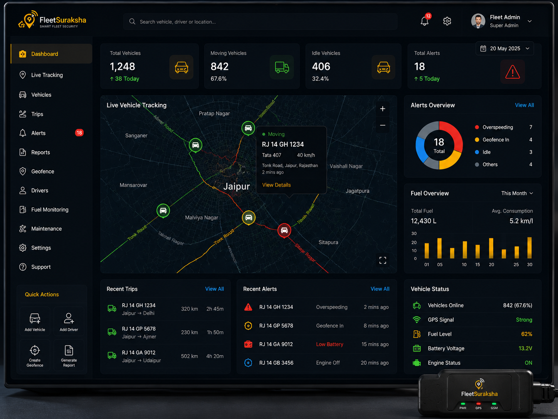This screenshot has height=419, width=558.
Task: Click the yellow Geofence In legend dot
Action: pos(477,140)
